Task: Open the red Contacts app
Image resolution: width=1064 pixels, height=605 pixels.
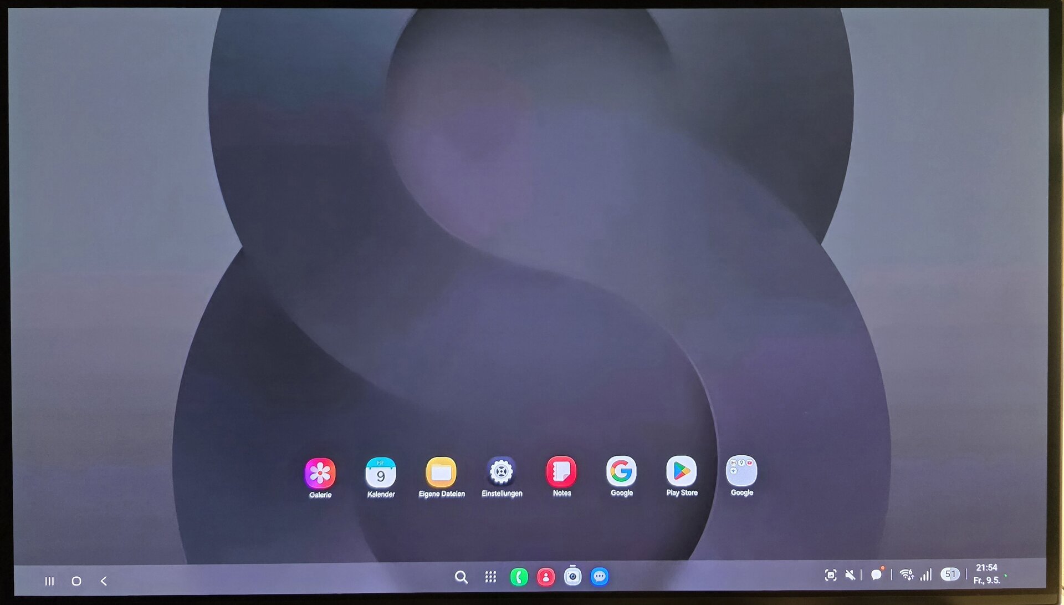Action: tap(546, 577)
